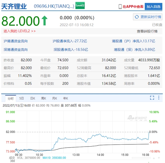Click the green Level2 badge icon
The image size is (165, 163).
point(80,5)
